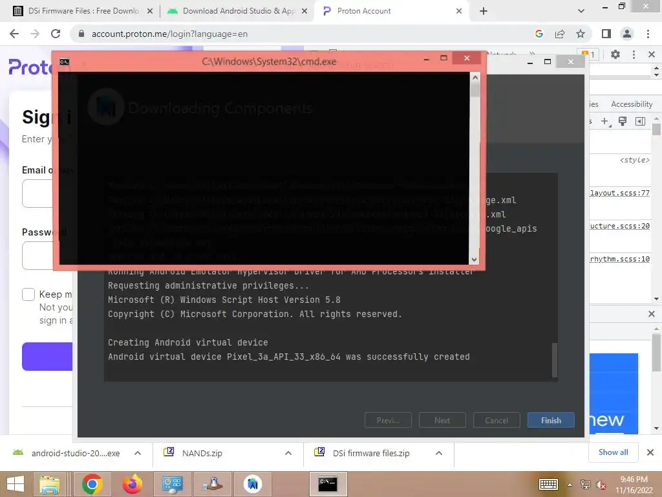Show hidden tray icons arrow

570,485
